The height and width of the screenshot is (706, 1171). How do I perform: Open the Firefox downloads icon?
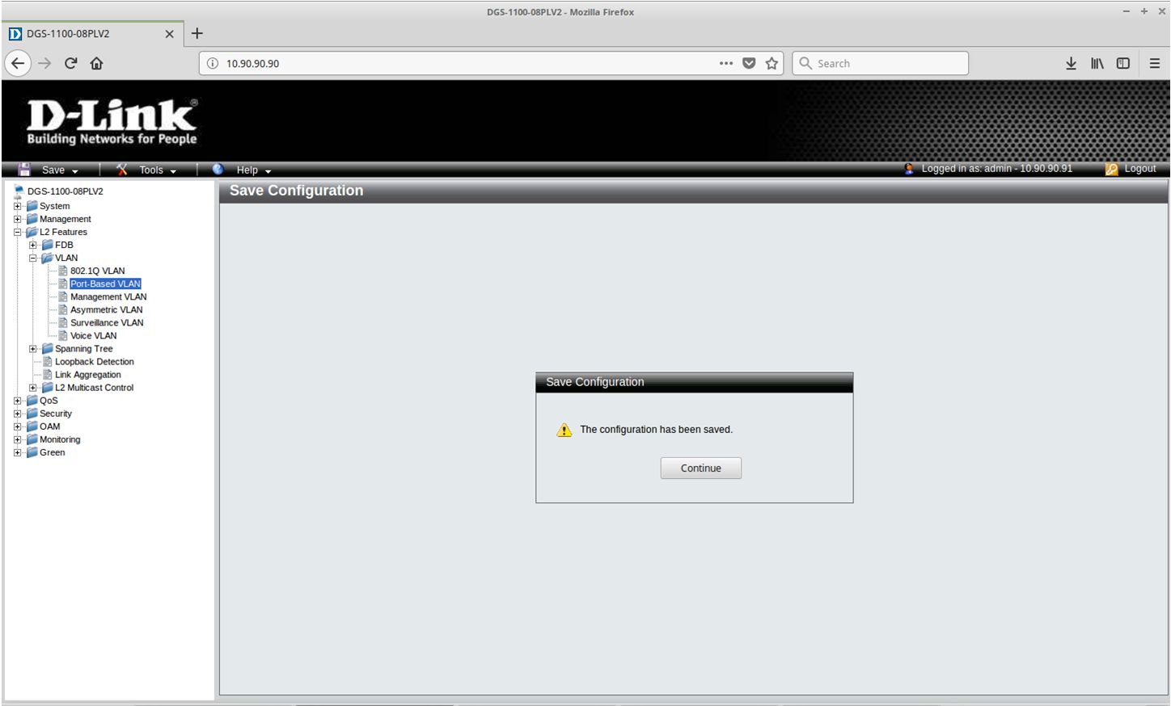pyautogui.click(x=1071, y=63)
